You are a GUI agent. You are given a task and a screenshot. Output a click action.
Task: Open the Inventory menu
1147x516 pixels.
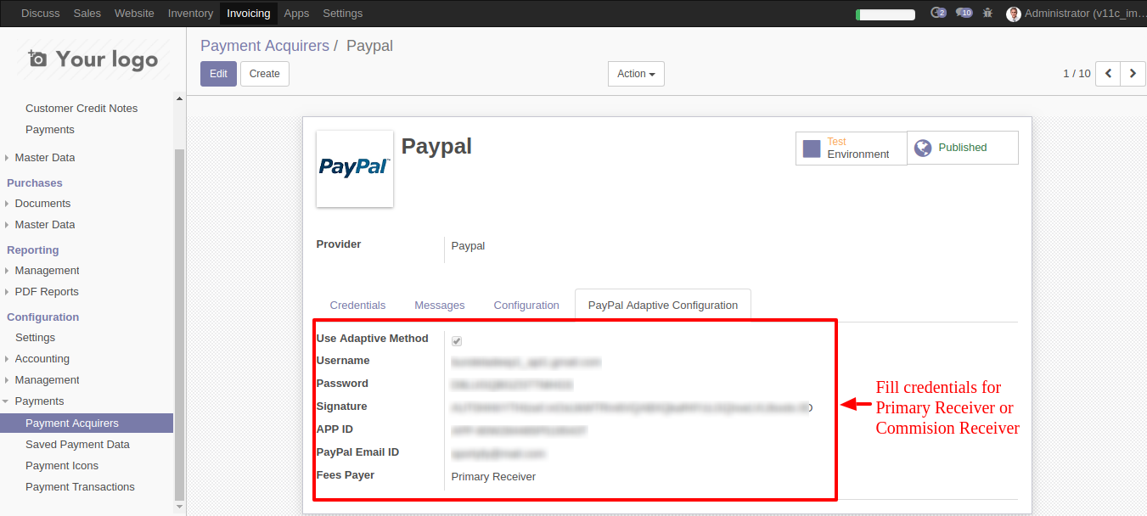pos(190,13)
